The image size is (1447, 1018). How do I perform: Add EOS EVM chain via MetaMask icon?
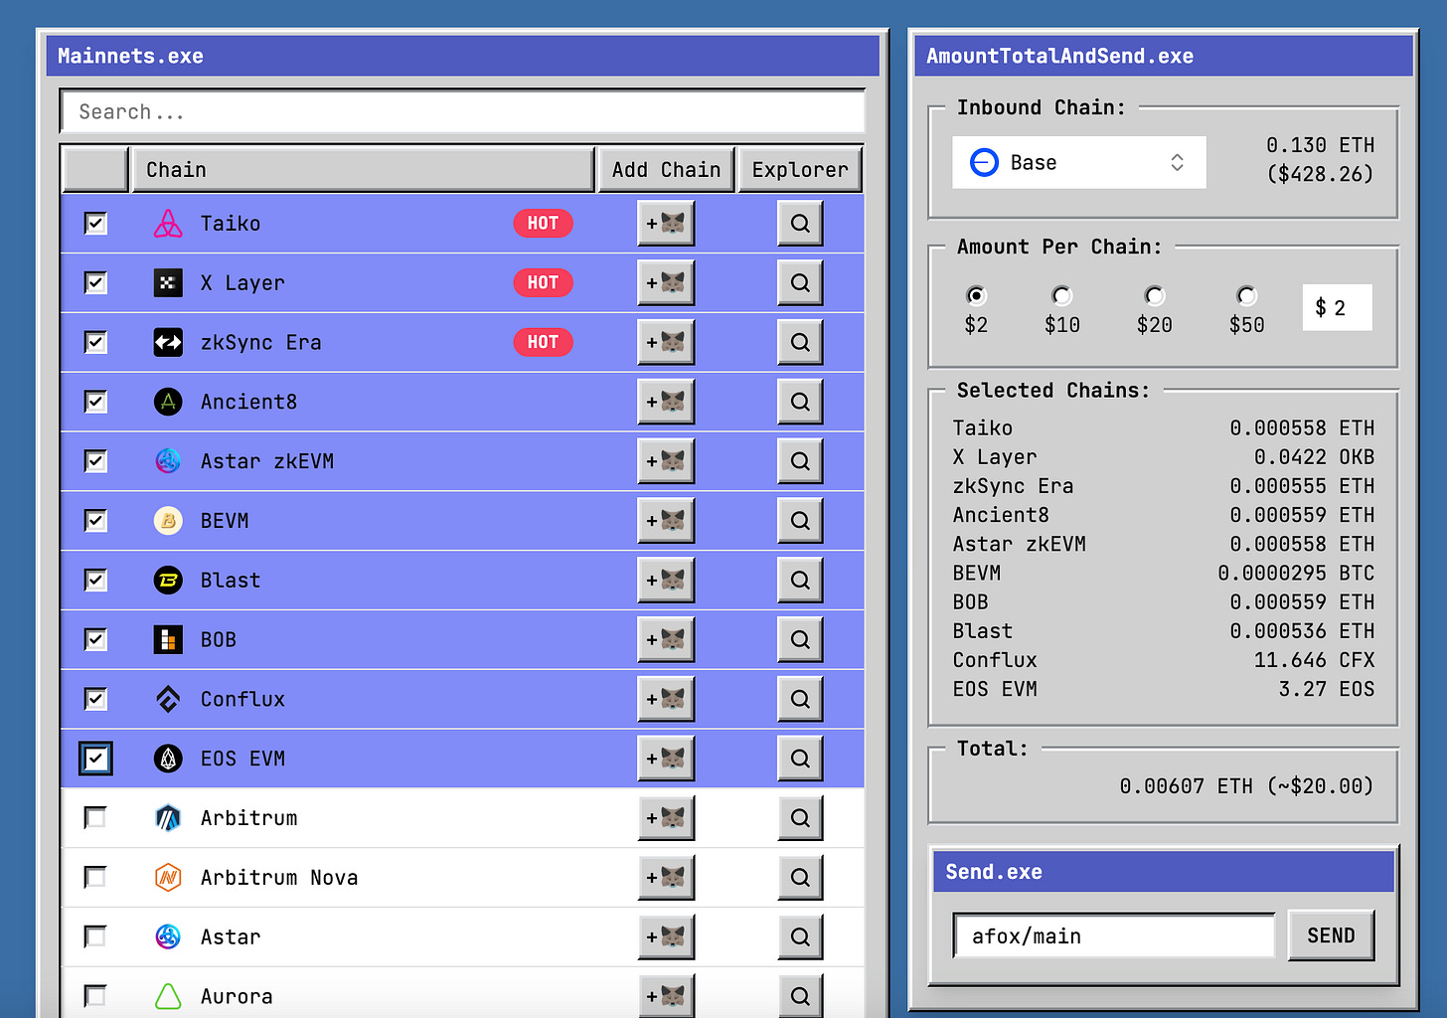pos(666,759)
